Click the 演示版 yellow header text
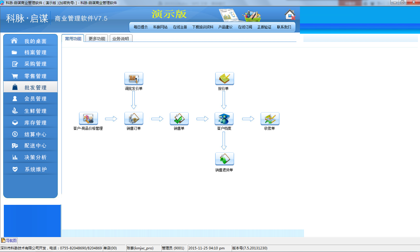The width and height of the screenshot is (420, 252). [169, 14]
